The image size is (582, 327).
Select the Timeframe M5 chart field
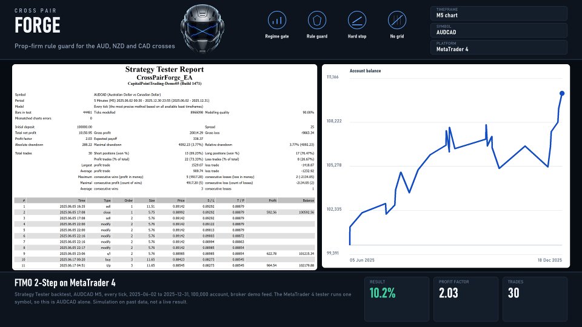coord(499,13)
